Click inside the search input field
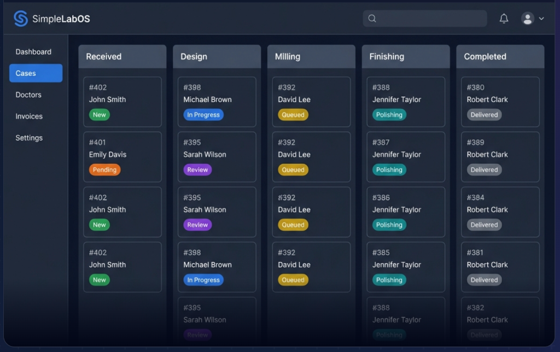Screen dimensions: 560x352 pyautogui.click(x=427, y=18)
